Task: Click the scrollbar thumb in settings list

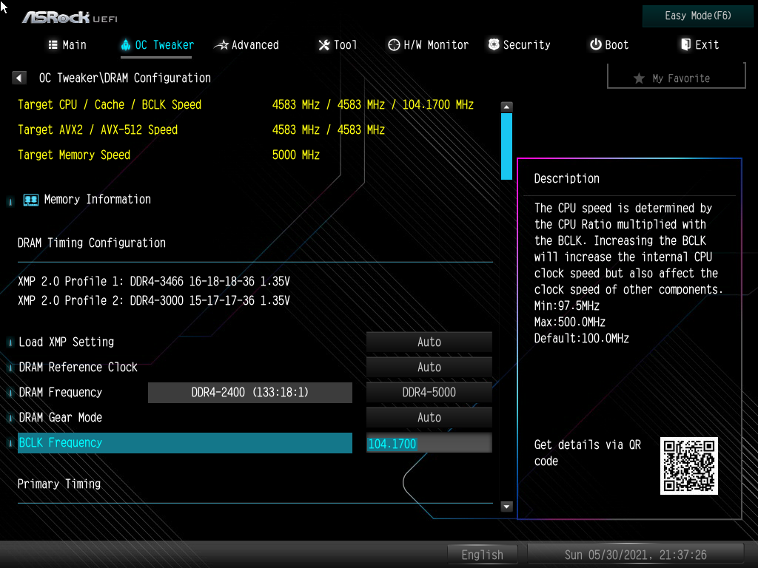Action: [506, 146]
